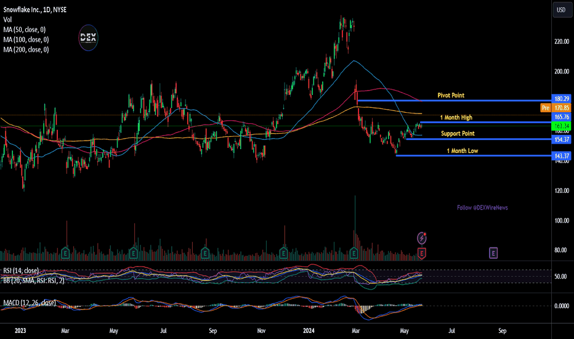
Task: Click the 1 Month Low label
Action: (463, 150)
